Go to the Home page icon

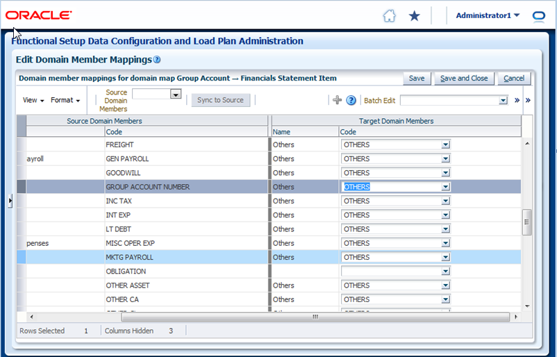click(x=390, y=16)
